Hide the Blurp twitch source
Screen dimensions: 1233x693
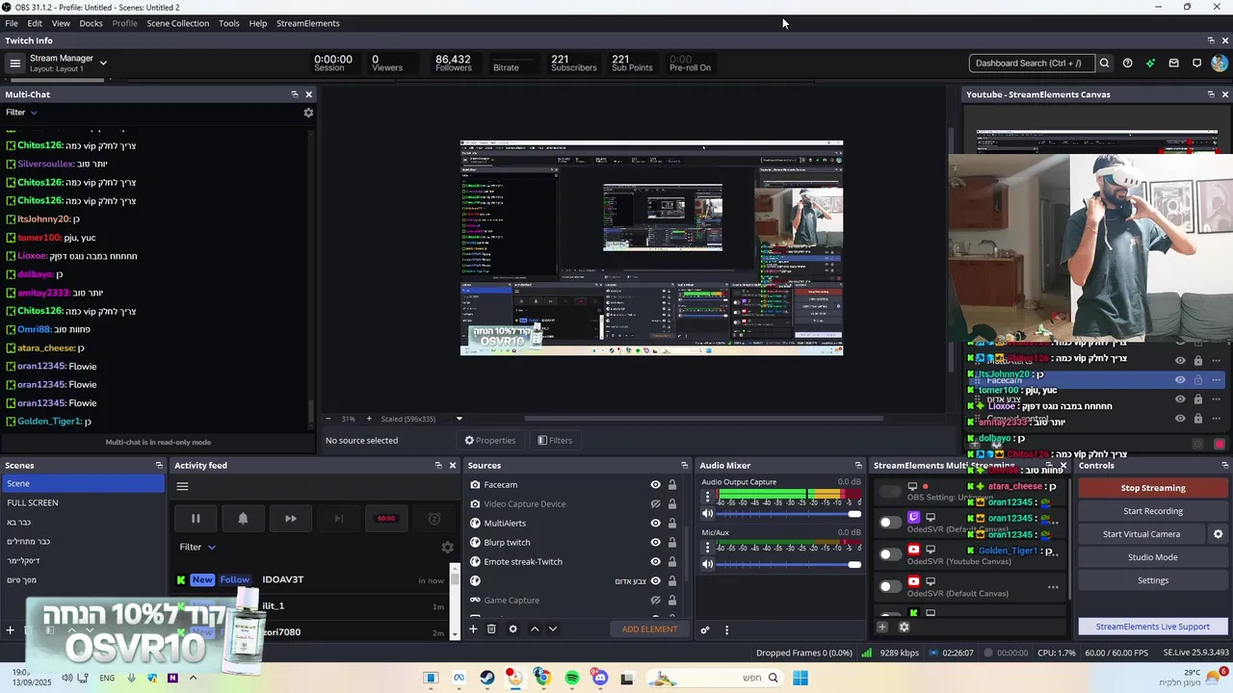tap(655, 543)
